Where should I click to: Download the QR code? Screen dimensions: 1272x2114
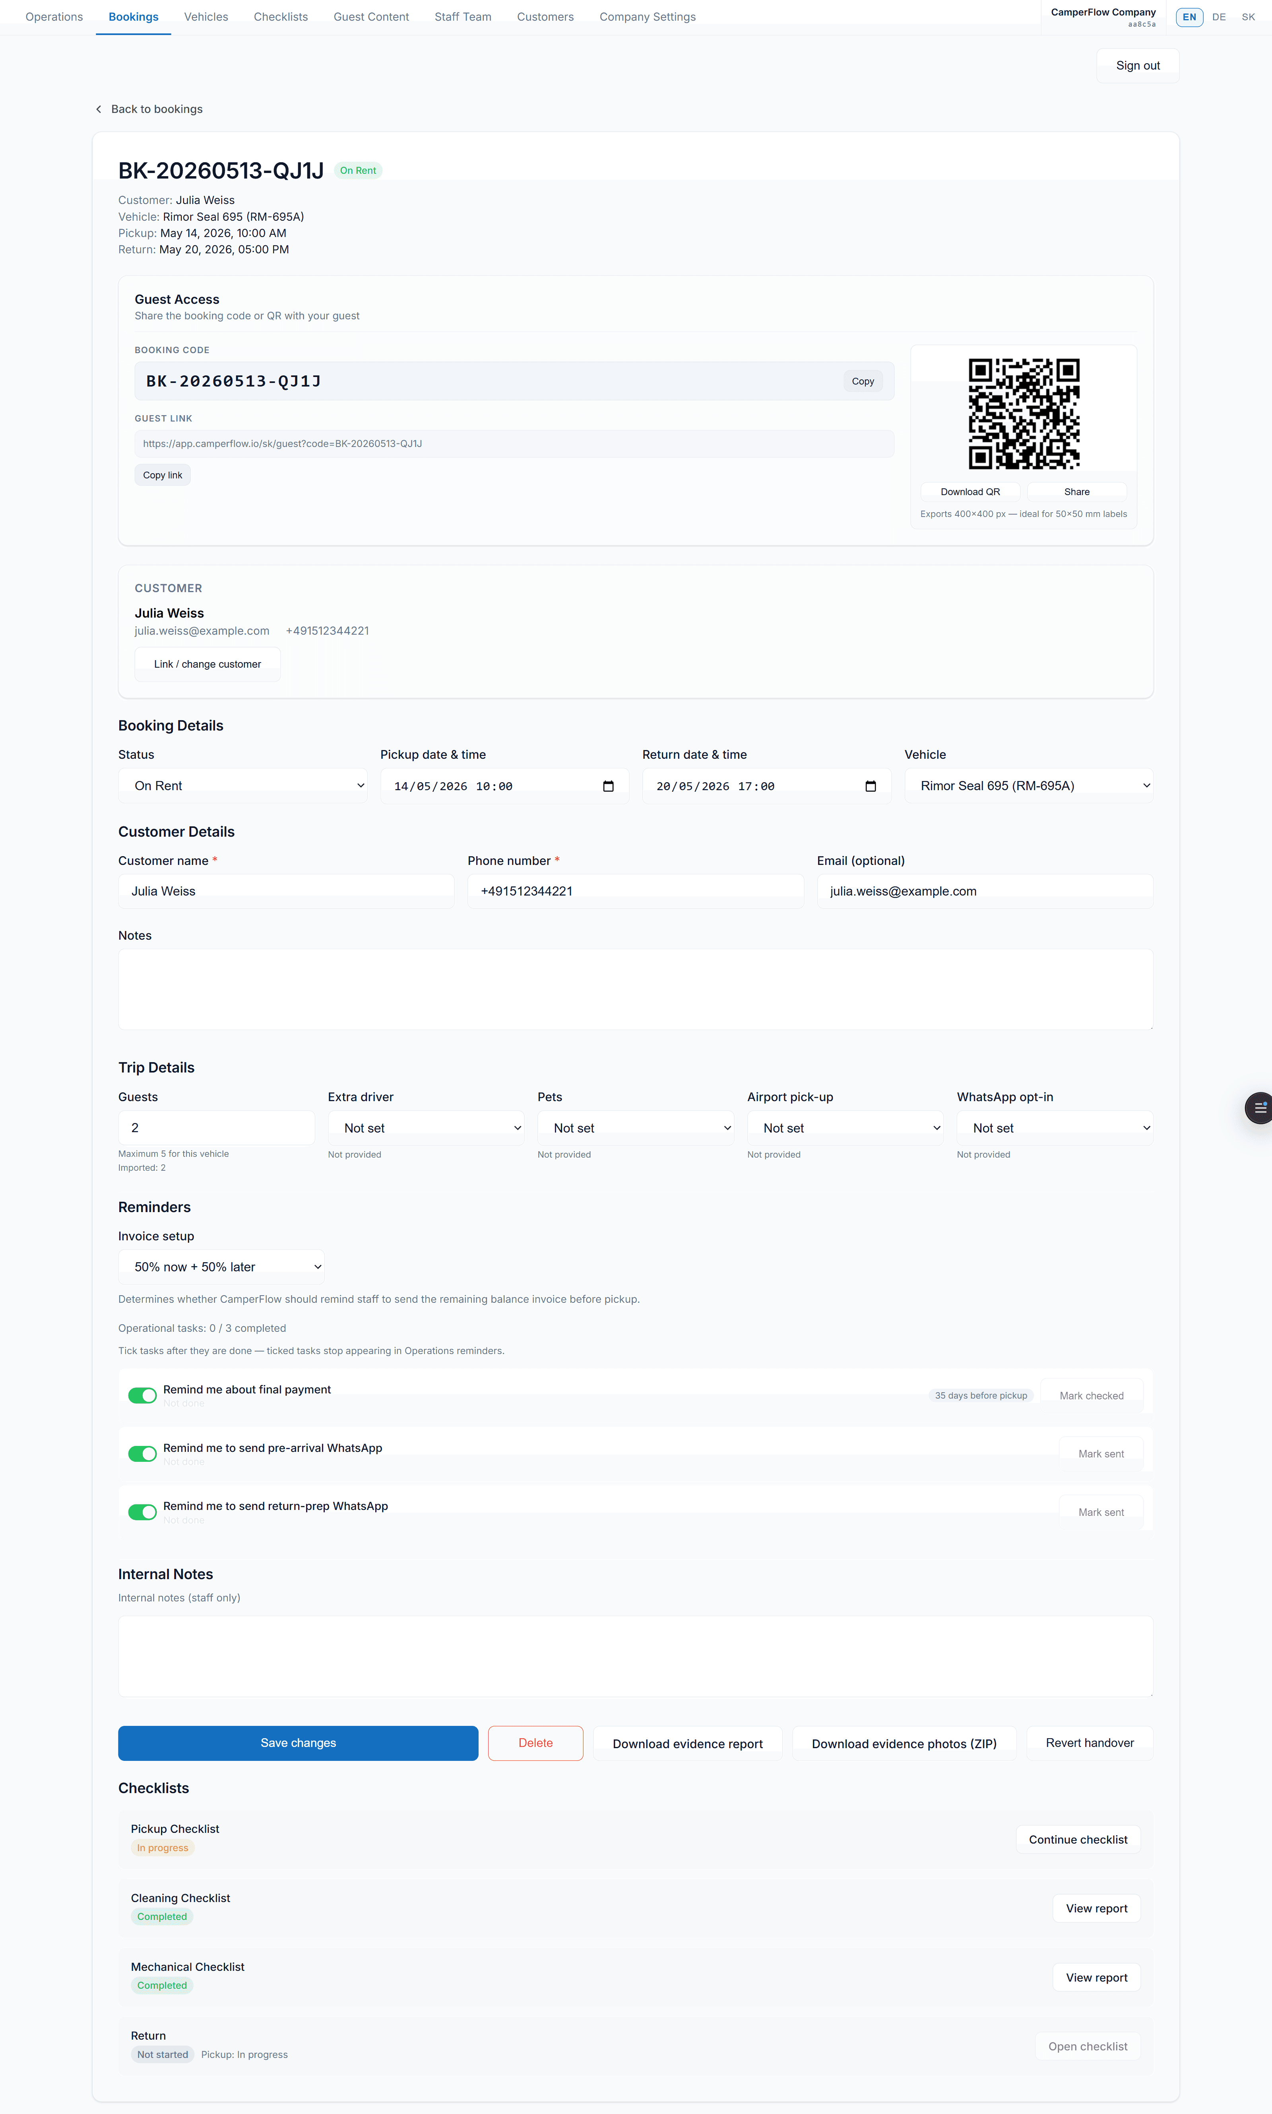(970, 492)
